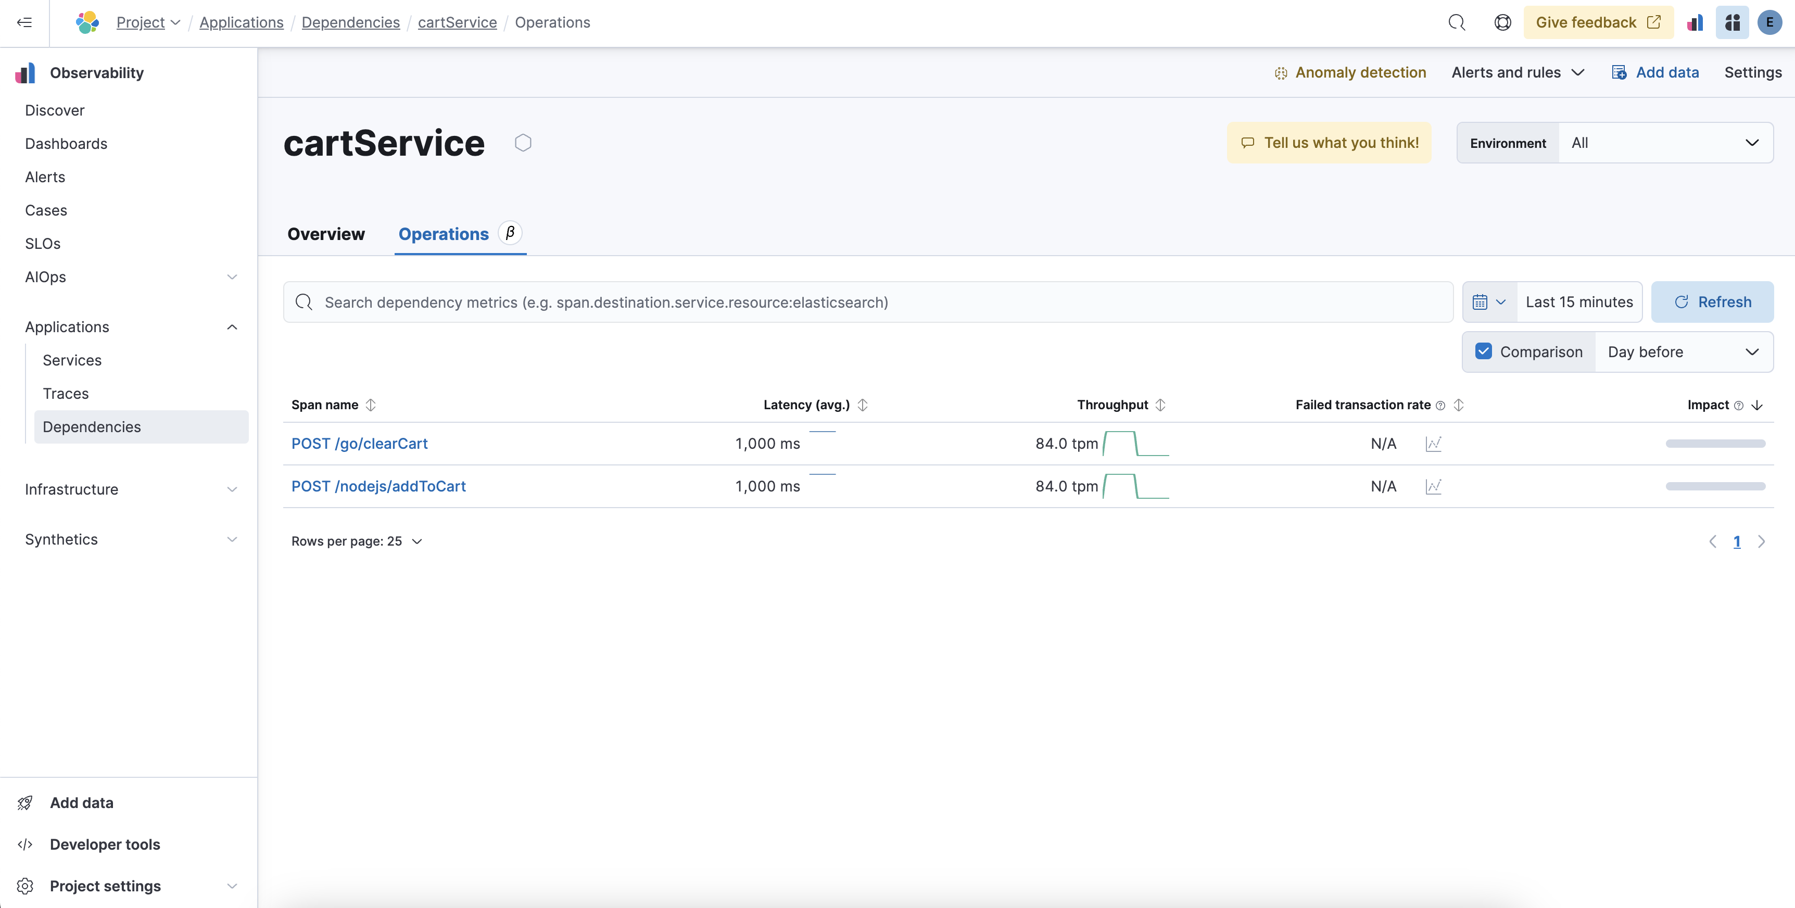
Task: Open the Environment All dropdown
Action: click(1665, 143)
